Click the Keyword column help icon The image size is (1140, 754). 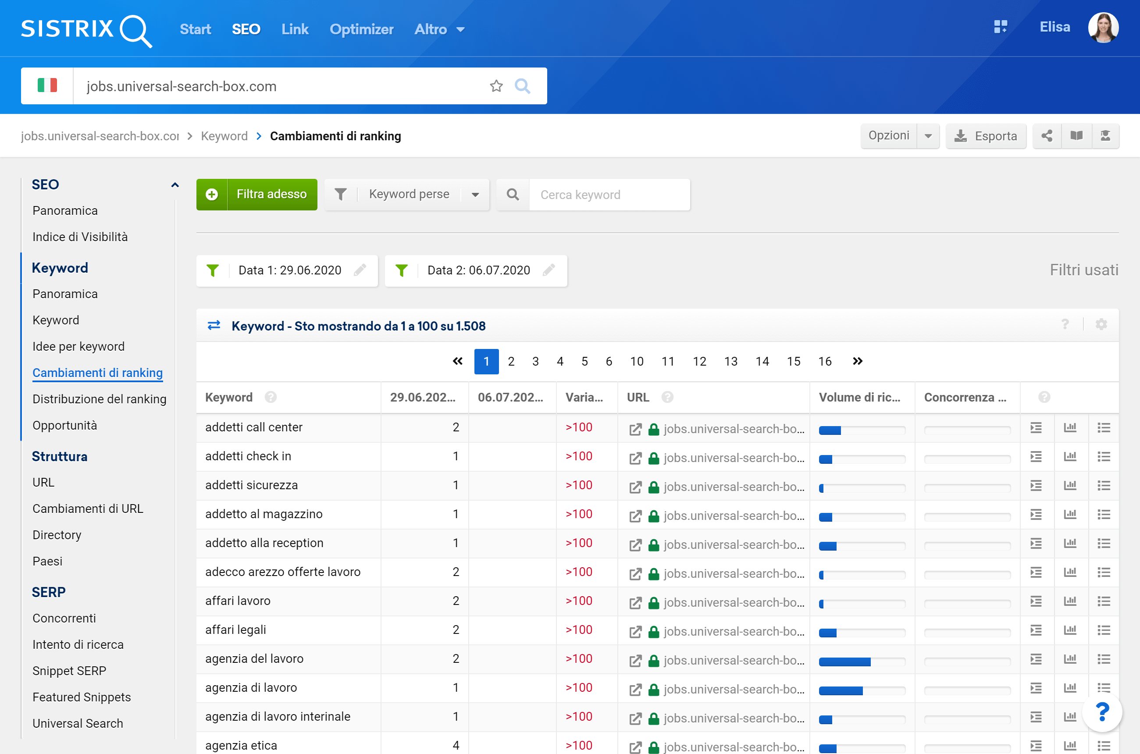271,397
